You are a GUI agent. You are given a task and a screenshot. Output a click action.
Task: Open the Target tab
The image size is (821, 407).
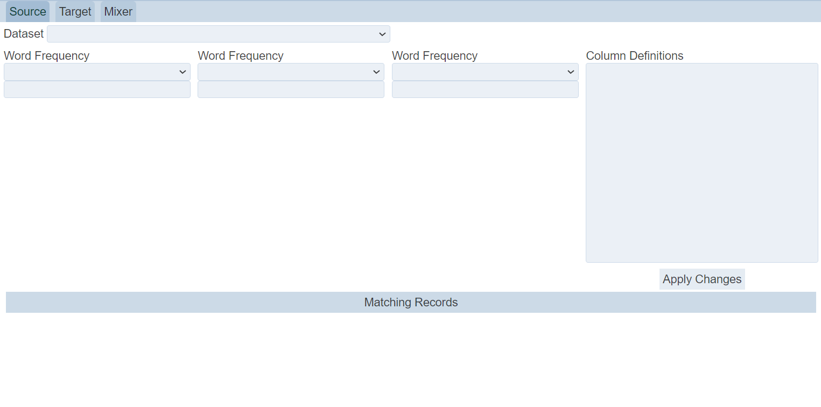75,12
